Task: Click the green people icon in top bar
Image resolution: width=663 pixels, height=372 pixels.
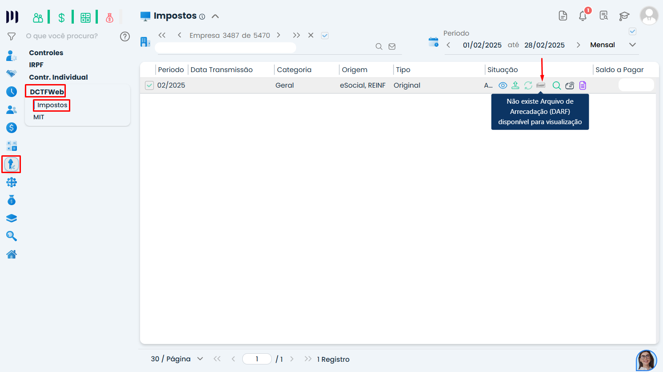Action: (x=38, y=17)
